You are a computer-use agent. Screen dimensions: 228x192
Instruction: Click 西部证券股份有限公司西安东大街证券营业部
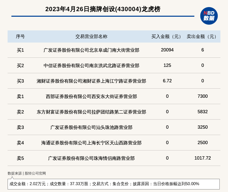tap(91, 96)
